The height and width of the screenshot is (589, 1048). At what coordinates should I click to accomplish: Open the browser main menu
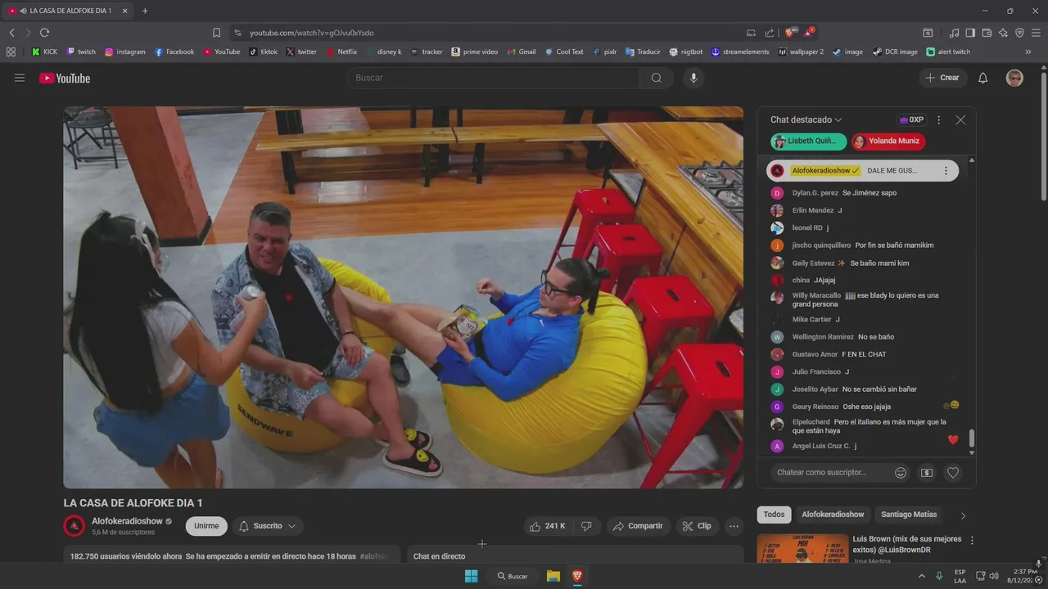click(x=1036, y=33)
